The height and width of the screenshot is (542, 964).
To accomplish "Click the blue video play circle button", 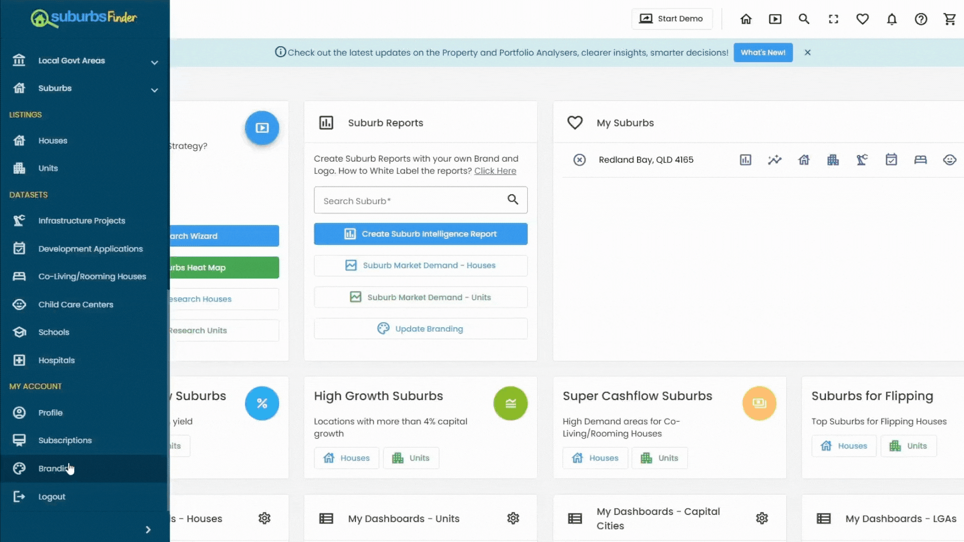I will click(262, 128).
